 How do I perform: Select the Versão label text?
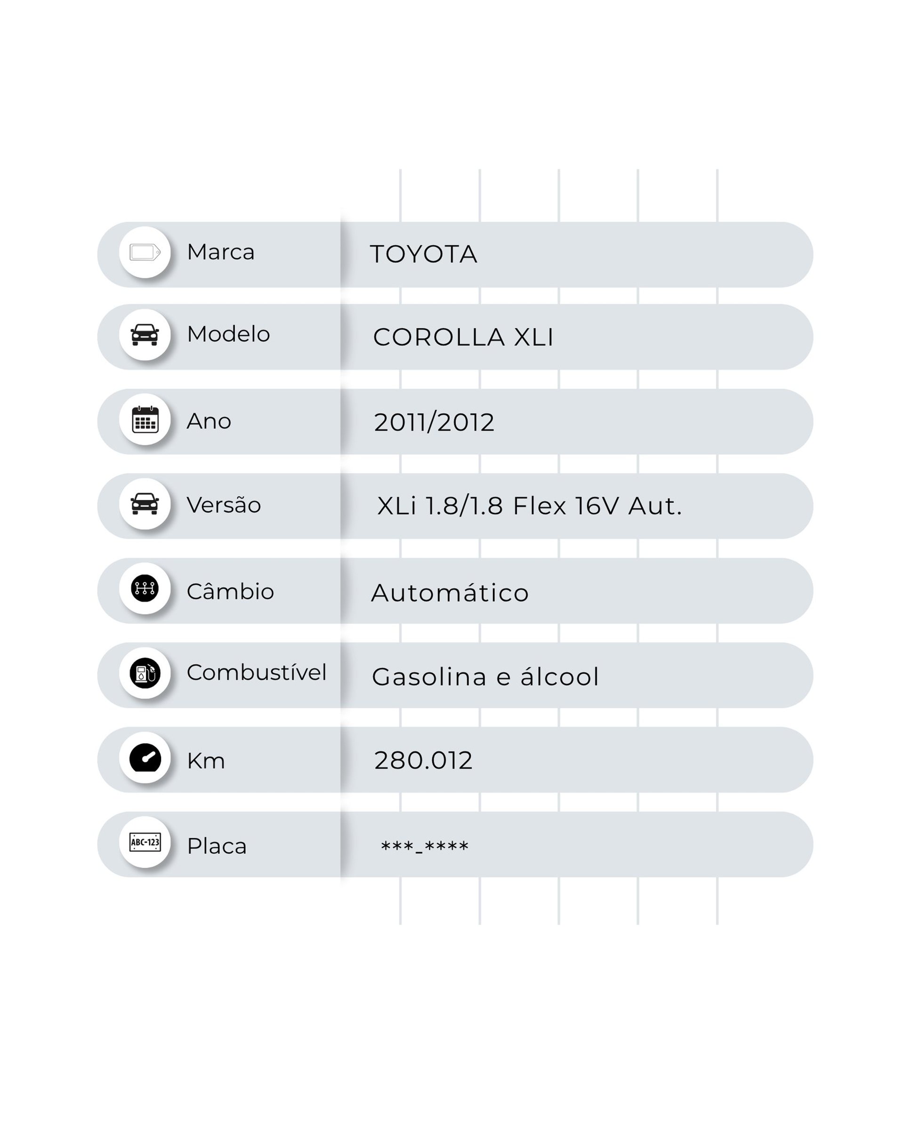tap(224, 505)
